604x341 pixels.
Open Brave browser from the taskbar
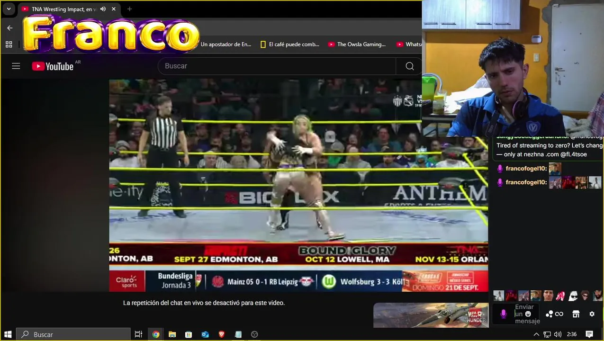click(222, 334)
